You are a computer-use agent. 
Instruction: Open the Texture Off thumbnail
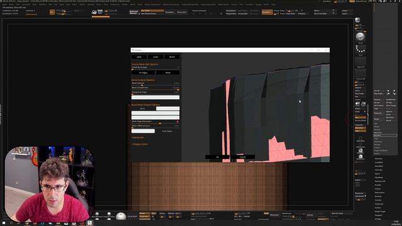pyautogui.click(x=361, y=74)
